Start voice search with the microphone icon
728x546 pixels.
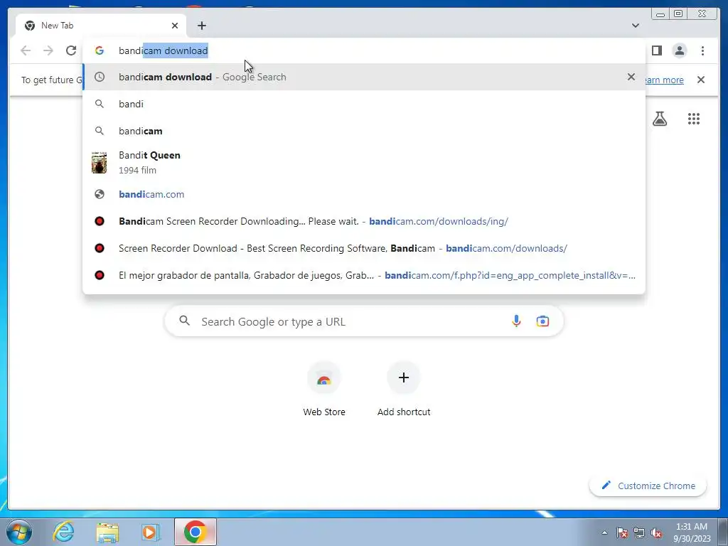pos(516,321)
